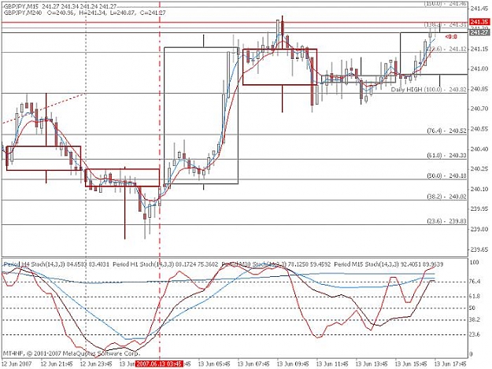Click the 239.95 price scale value
Image resolution: width=492 pixels, height=369 pixels.
coord(479,209)
